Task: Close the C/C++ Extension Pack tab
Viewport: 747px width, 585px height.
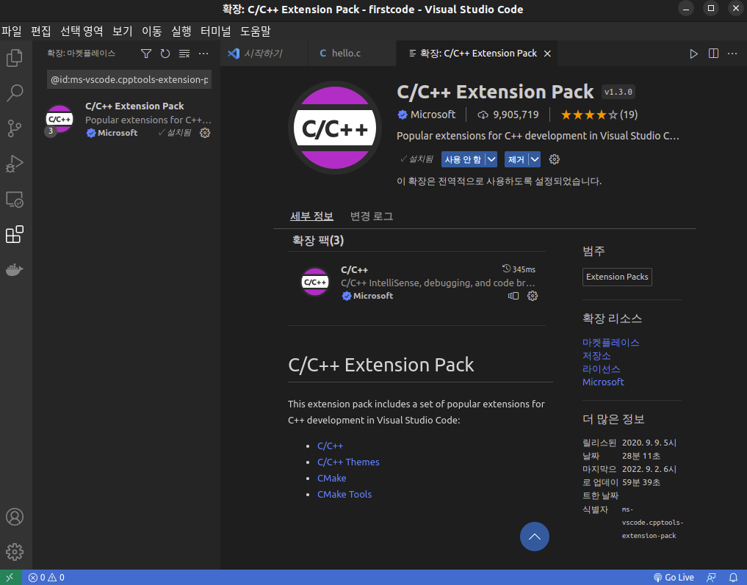Action: (x=547, y=54)
